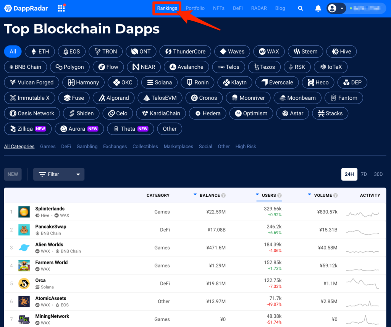Open the Portfolio menu
Image resolution: width=391 pixels, height=327 pixels.
(x=195, y=8)
